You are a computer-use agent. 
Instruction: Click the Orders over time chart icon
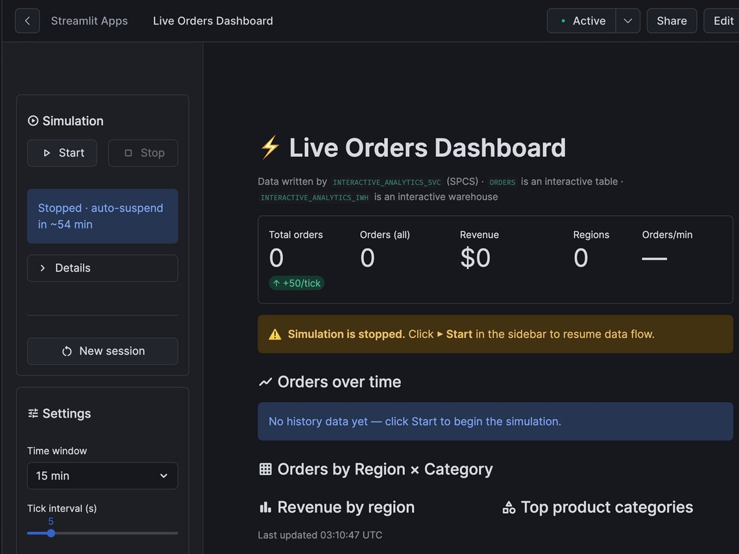click(x=265, y=382)
